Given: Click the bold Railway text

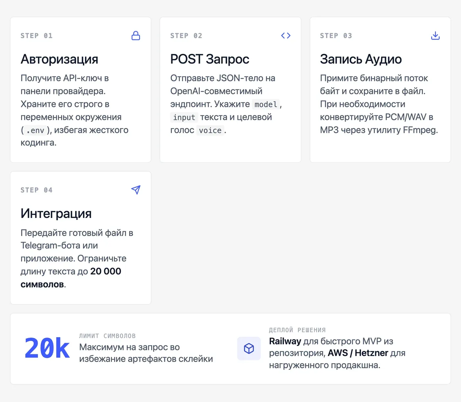Looking at the screenshot, I should (x=285, y=341).
